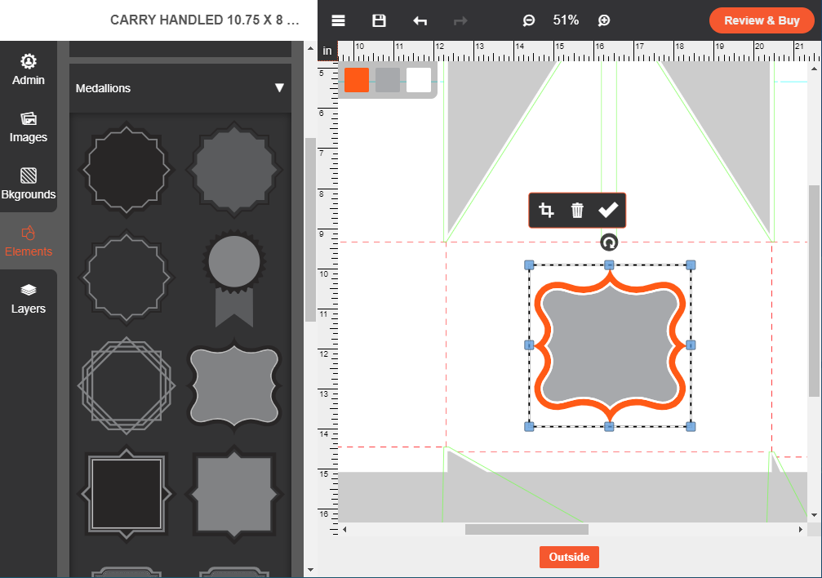The width and height of the screenshot is (822, 578).
Task: Switch view using the Outside button
Action: click(569, 557)
